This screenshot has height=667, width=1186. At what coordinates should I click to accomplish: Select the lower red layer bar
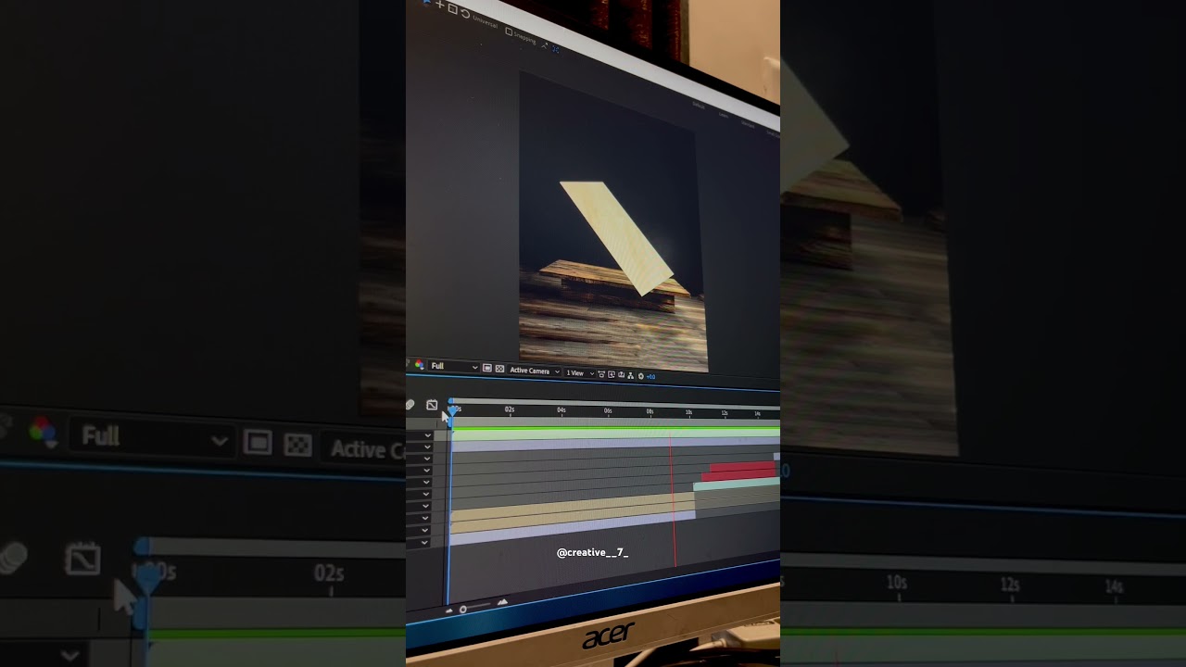click(738, 475)
